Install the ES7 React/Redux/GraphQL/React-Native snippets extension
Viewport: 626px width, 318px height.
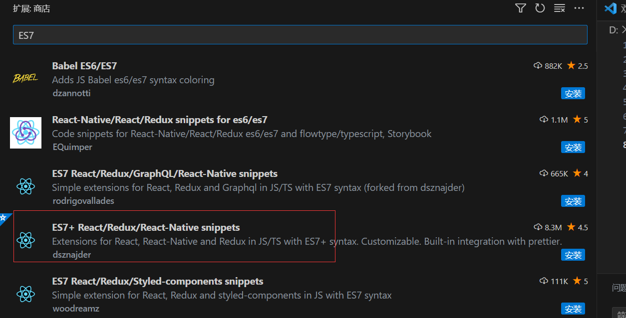[x=573, y=201]
